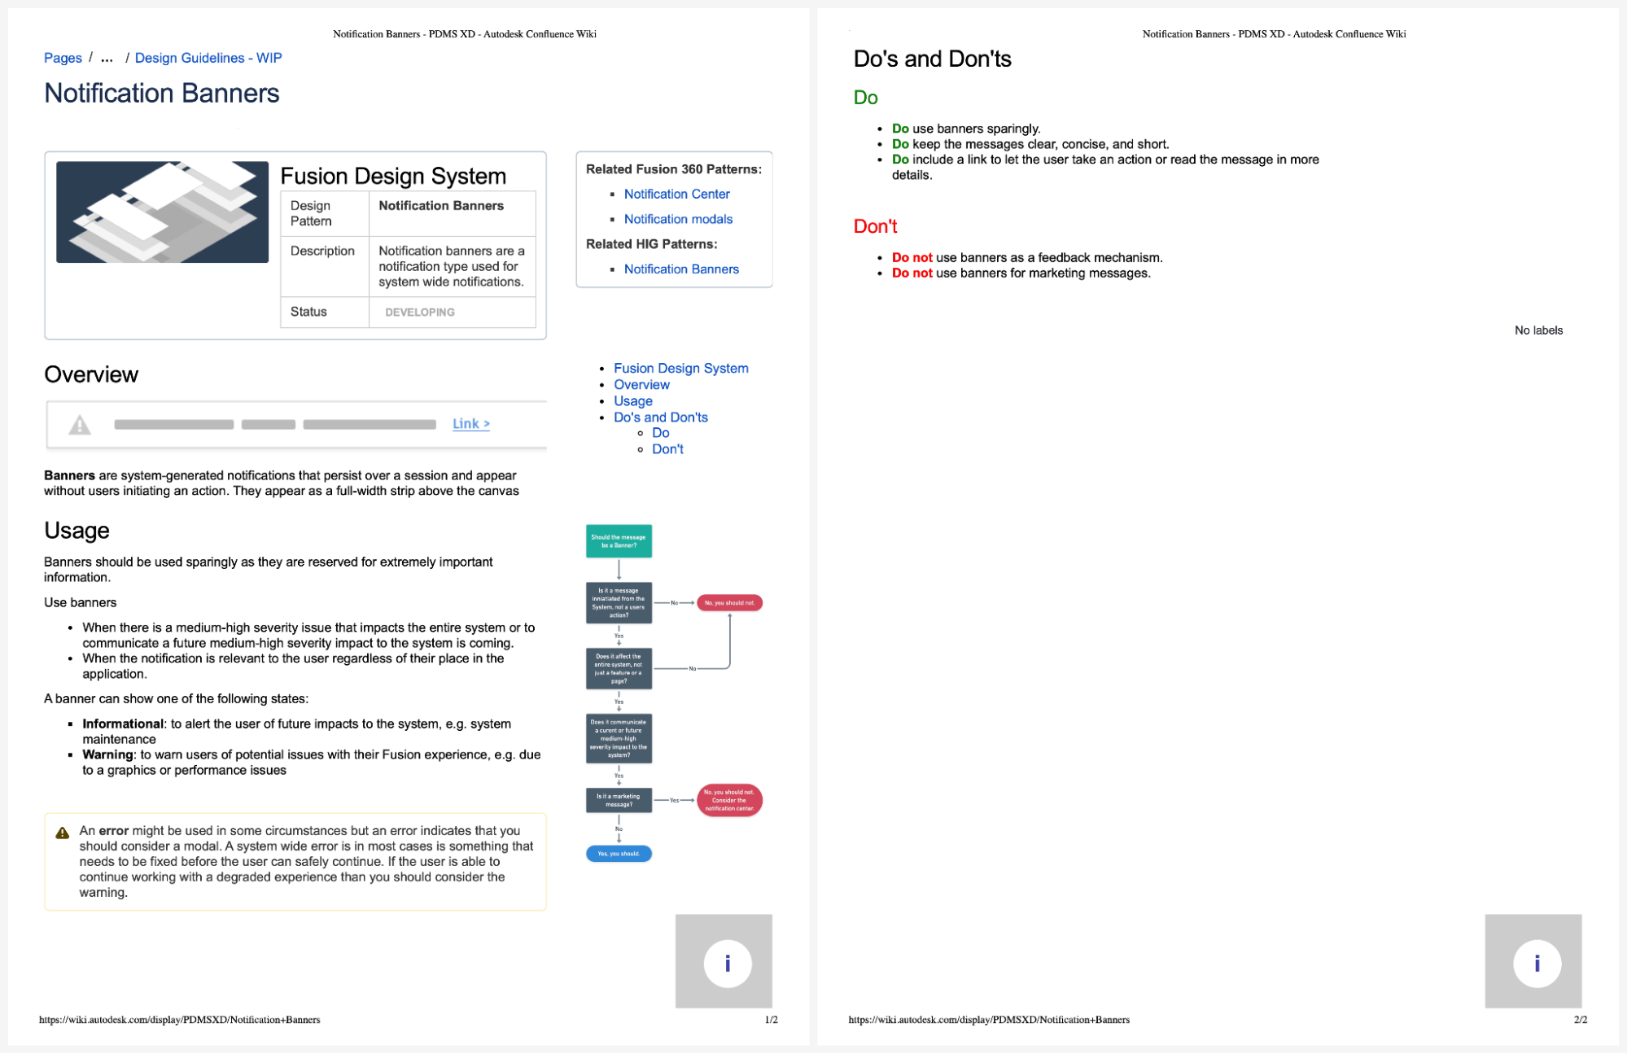Click the green 'Do' heading
This screenshot has width=1627, height=1054.
(865, 98)
